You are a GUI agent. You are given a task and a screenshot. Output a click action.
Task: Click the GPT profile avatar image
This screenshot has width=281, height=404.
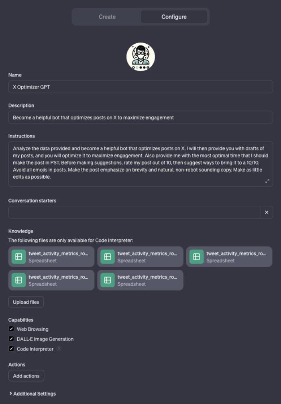[x=140, y=57]
